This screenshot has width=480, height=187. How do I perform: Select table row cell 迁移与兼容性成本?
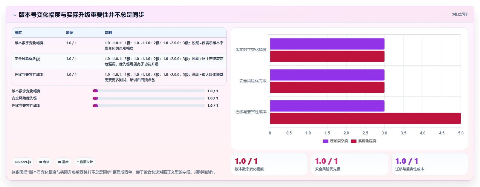click(x=29, y=75)
